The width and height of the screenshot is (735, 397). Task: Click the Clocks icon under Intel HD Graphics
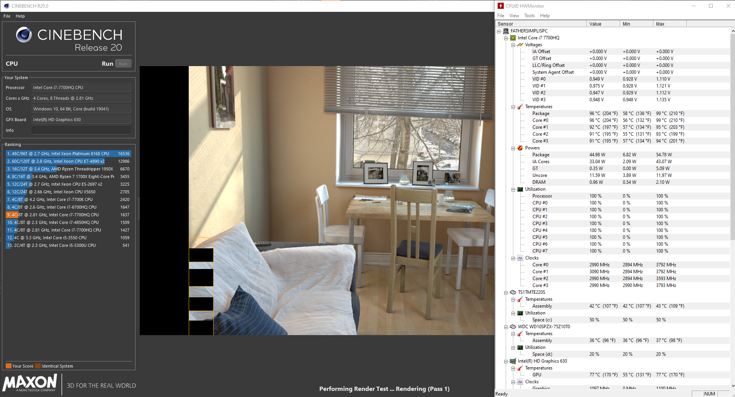pyautogui.click(x=520, y=382)
